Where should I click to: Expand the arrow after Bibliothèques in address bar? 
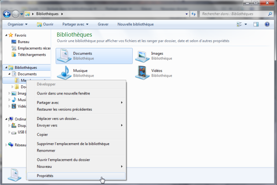(62, 14)
